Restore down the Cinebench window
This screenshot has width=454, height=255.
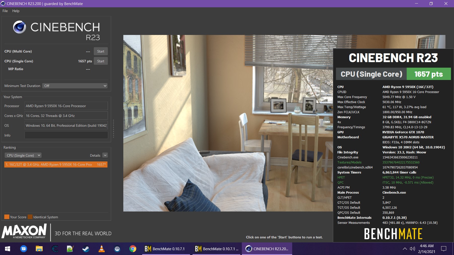tap(431, 4)
